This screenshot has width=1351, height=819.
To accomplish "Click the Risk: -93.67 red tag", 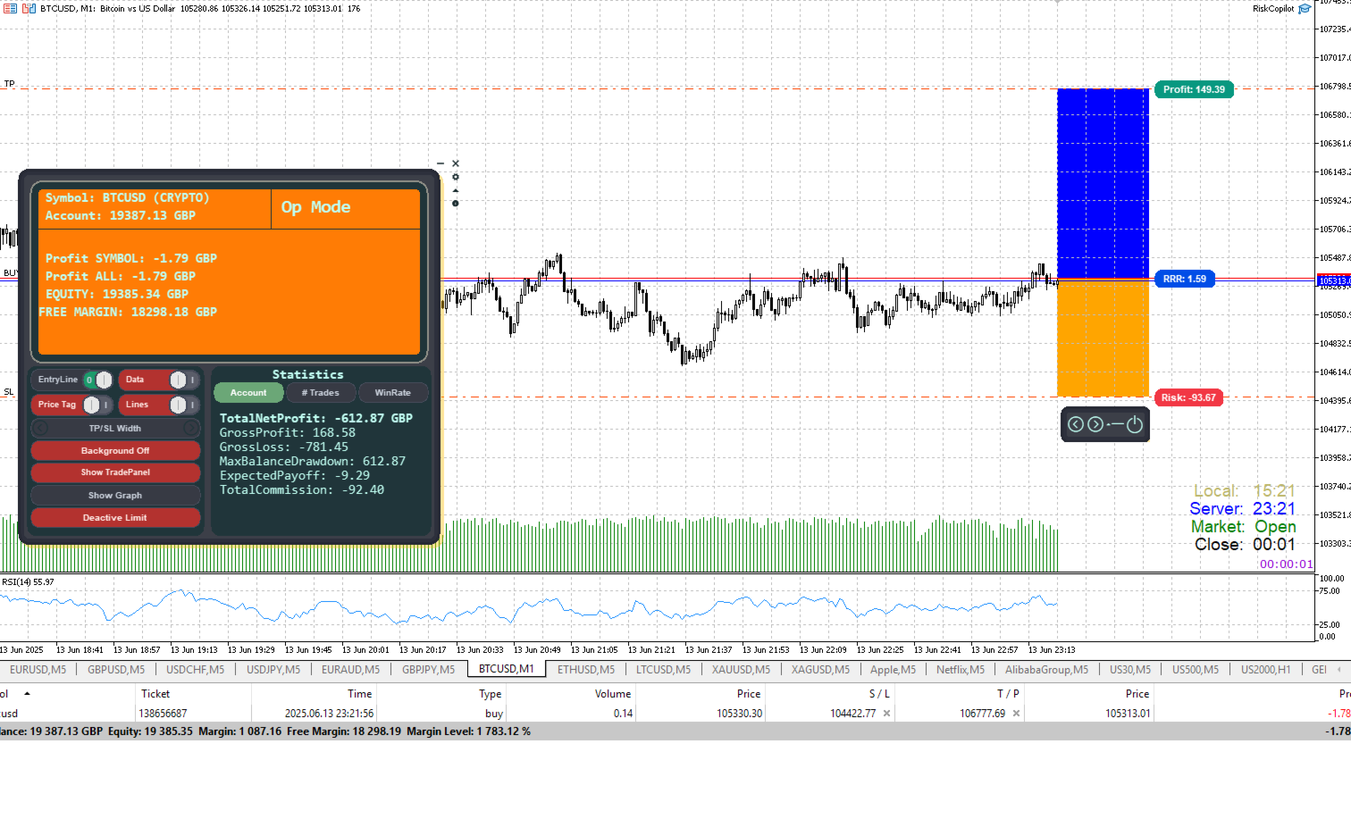I will [1188, 397].
